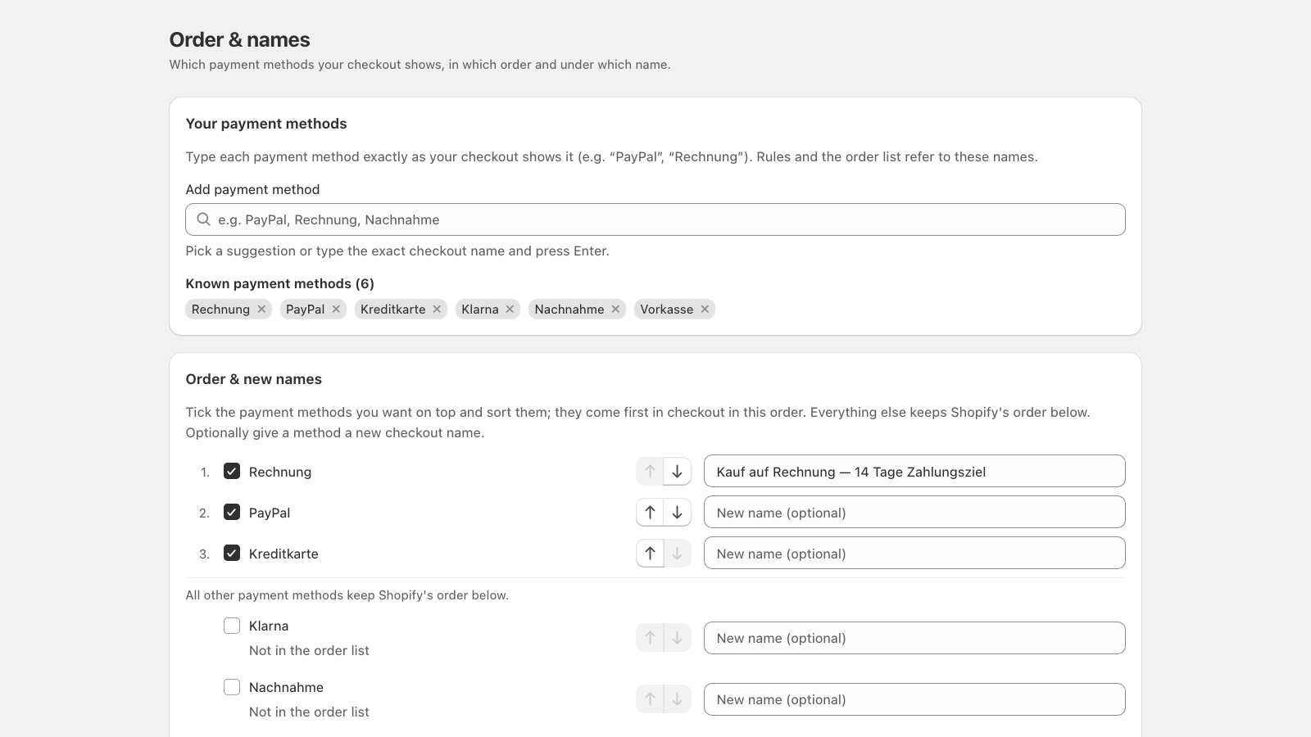Delete the Vorkasse payment method tag
The width and height of the screenshot is (1311, 737).
[705, 309]
